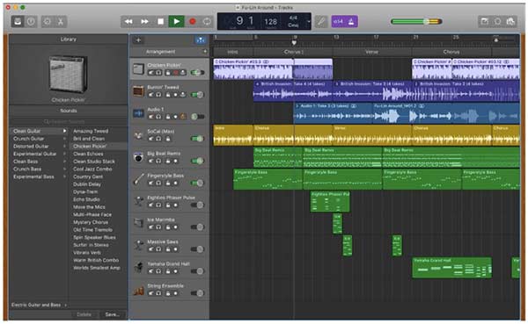Toggle the Cycle loop button
Viewport: 528px width, 324px height.
tap(207, 21)
